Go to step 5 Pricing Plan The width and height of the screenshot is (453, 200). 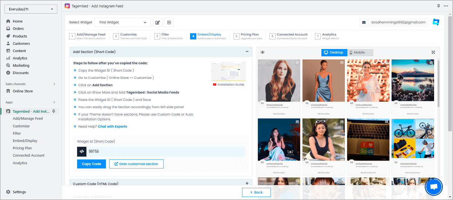click(x=248, y=36)
